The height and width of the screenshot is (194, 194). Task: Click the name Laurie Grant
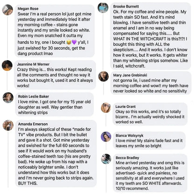[x=125, y=106]
